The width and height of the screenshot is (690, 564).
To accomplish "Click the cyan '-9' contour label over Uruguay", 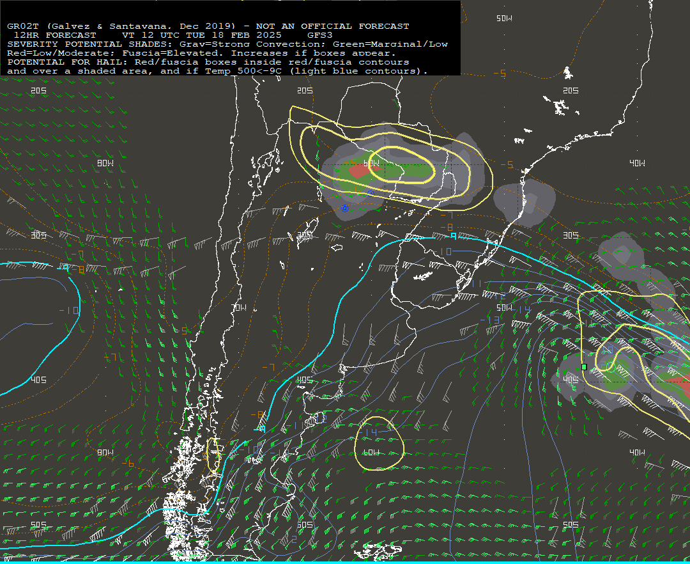I will (452, 237).
